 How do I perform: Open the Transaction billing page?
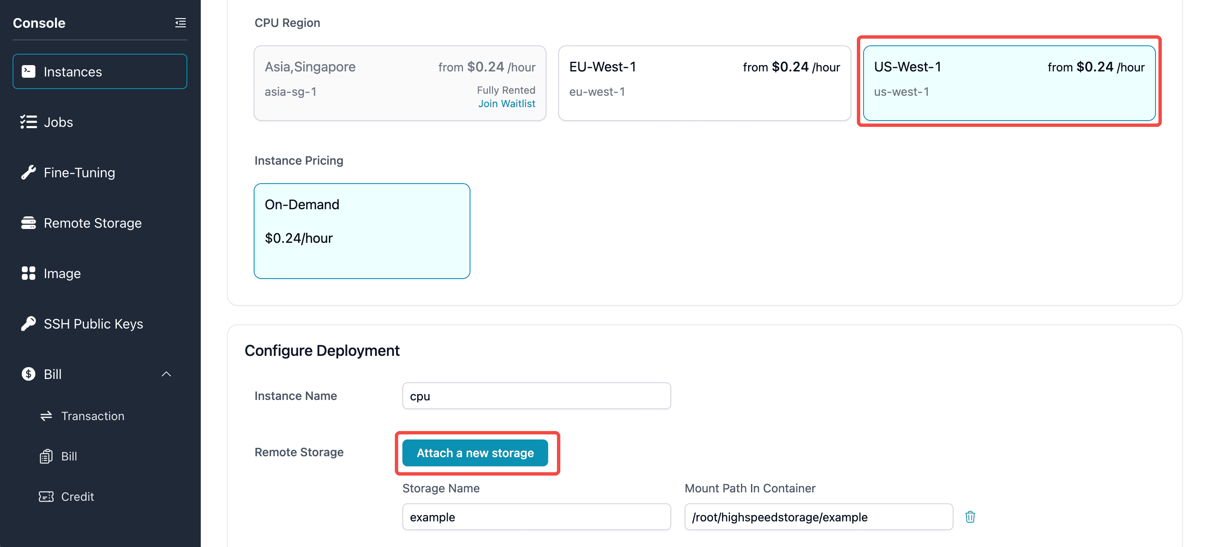[x=92, y=416]
